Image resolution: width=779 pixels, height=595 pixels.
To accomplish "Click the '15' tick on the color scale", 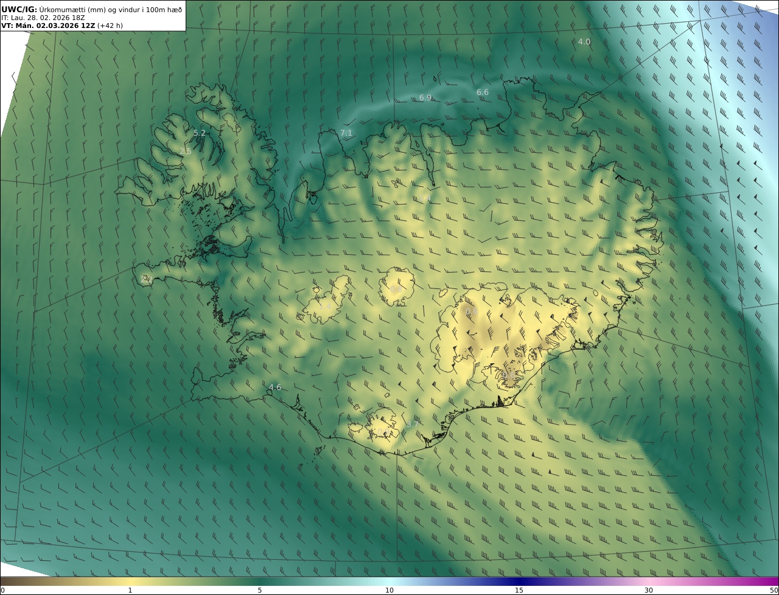I will point(519,591).
